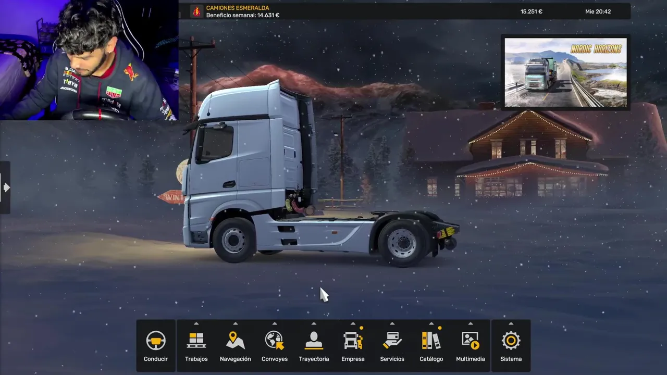667x375 pixels.
Task: Open the Servicios handshake icon
Action: 392,341
